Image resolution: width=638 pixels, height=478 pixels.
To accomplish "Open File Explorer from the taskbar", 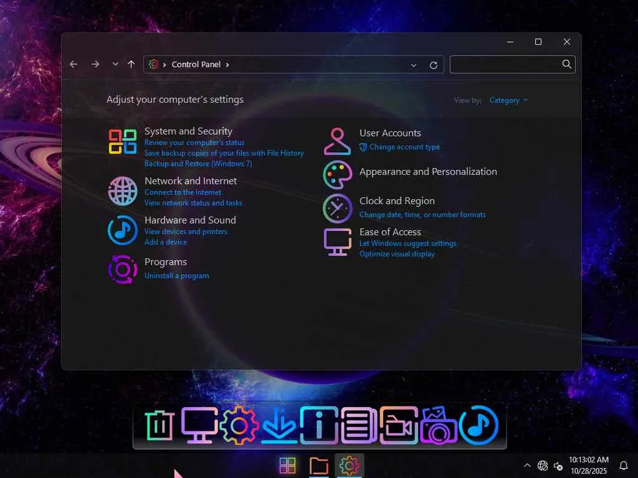I will tap(318, 466).
